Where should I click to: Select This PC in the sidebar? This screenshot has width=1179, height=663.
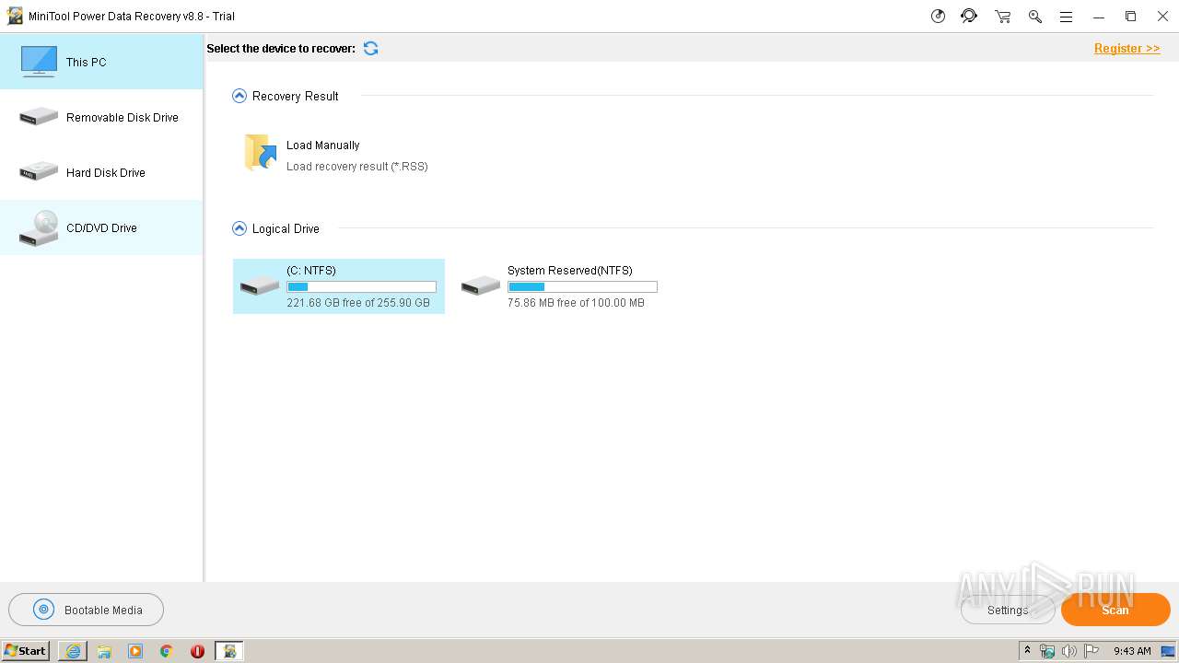[101, 62]
